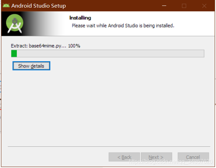Click the disabled Back button
Image resolution: width=216 pixels, height=168 pixels.
click(x=124, y=157)
